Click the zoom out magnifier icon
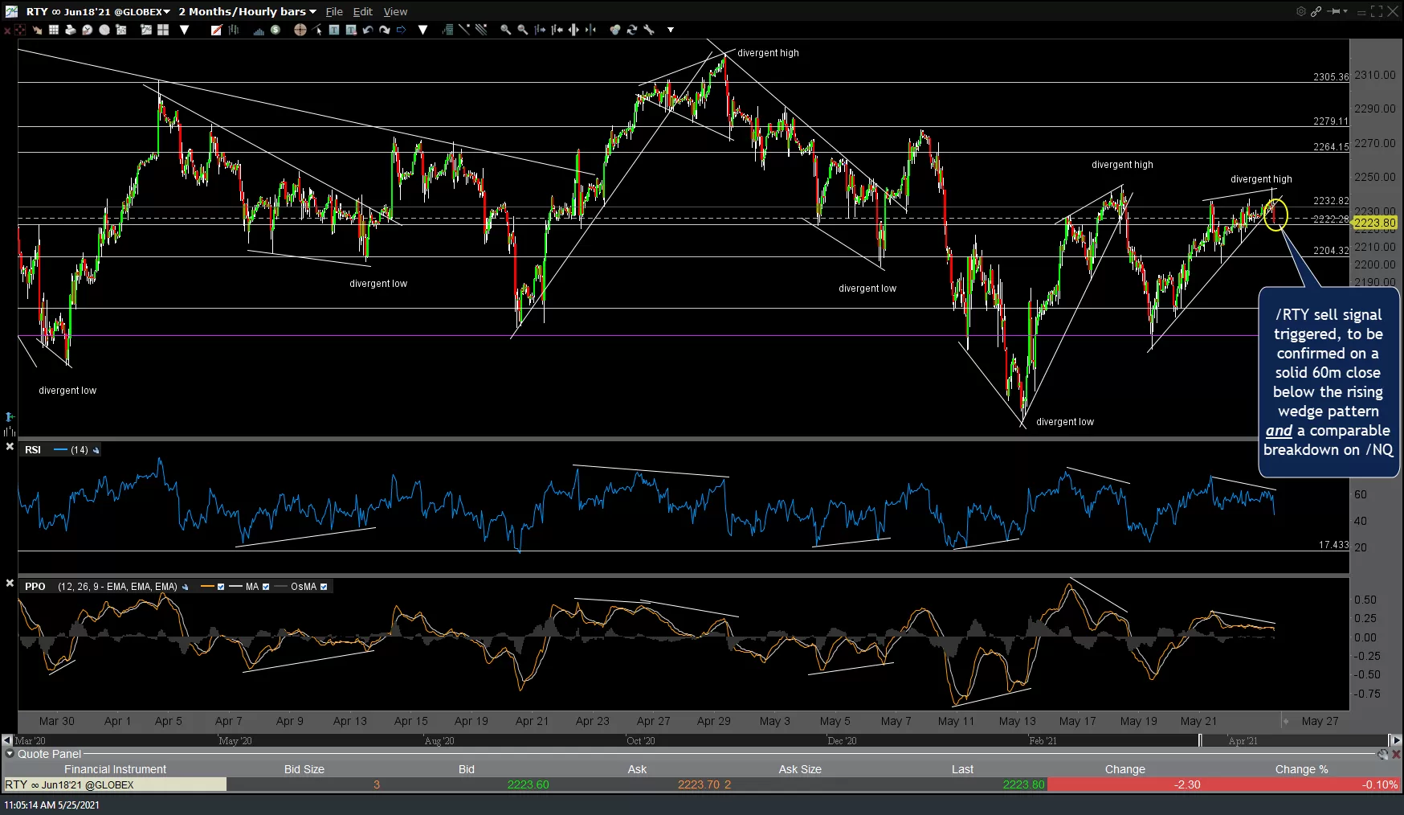This screenshot has height=815, width=1404. [523, 30]
